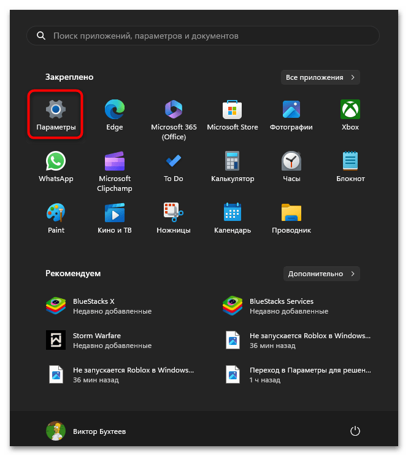Launch the Paint app
Image resolution: width=408 pixels, height=456 pixels.
tap(56, 218)
